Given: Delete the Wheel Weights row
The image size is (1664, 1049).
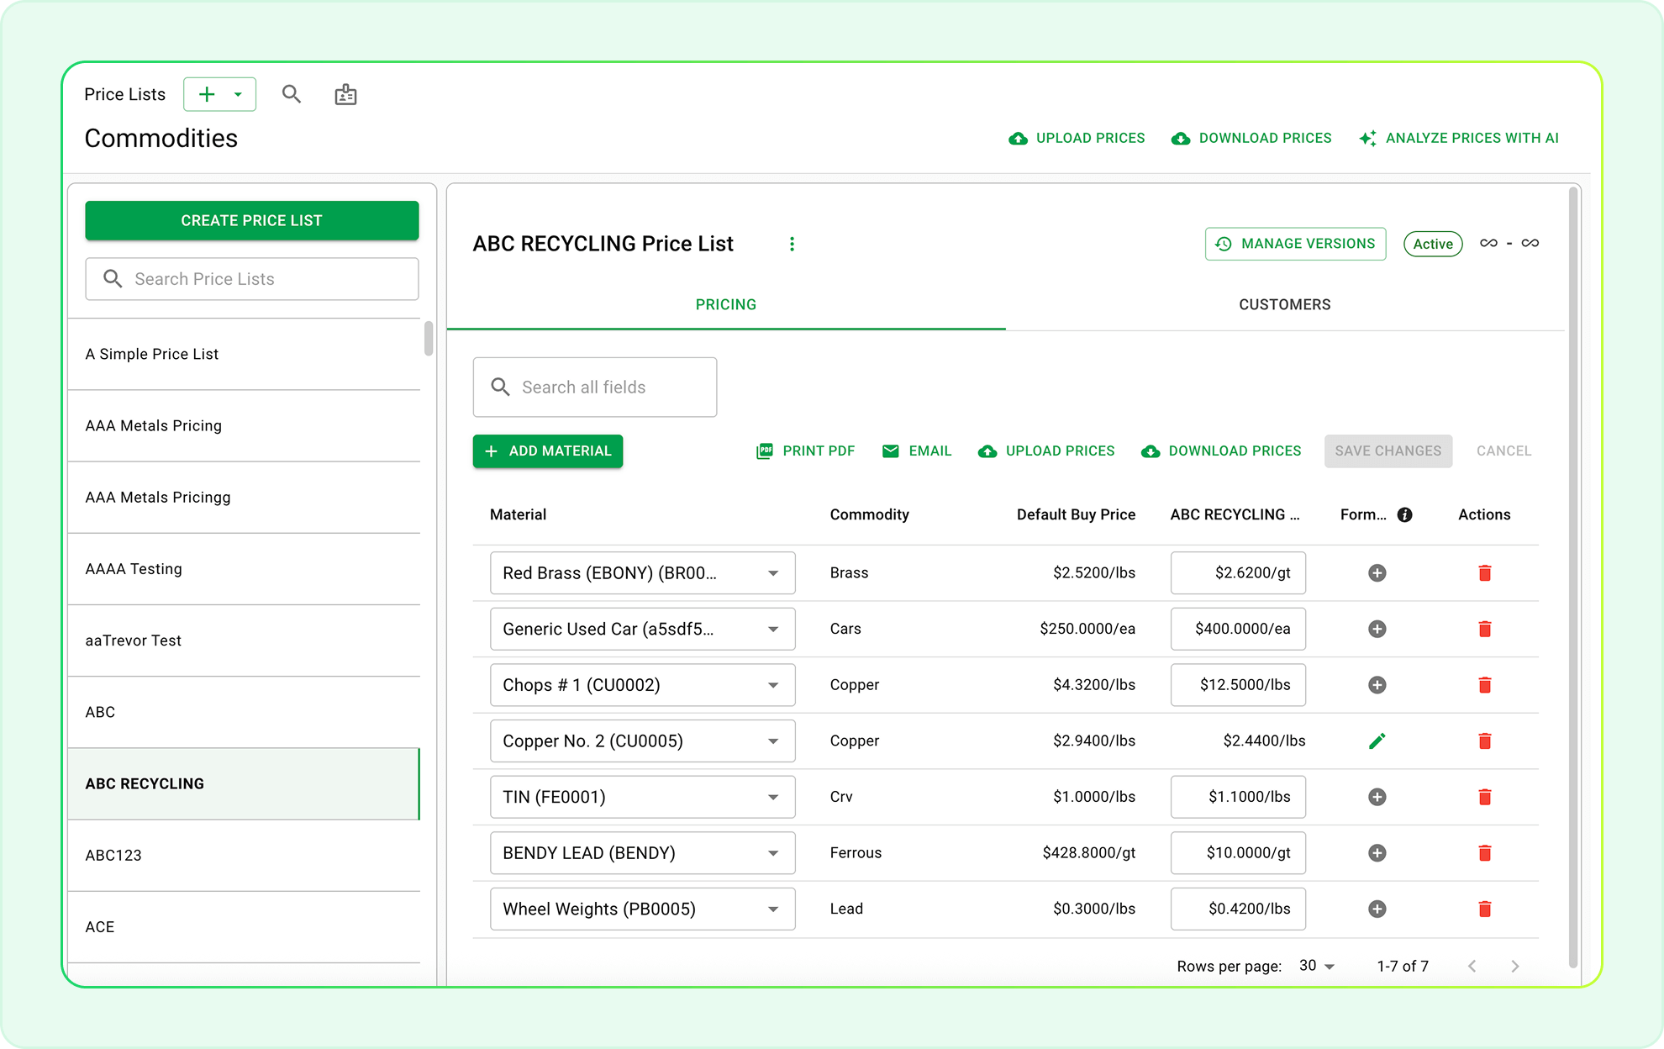Looking at the screenshot, I should tap(1484, 909).
